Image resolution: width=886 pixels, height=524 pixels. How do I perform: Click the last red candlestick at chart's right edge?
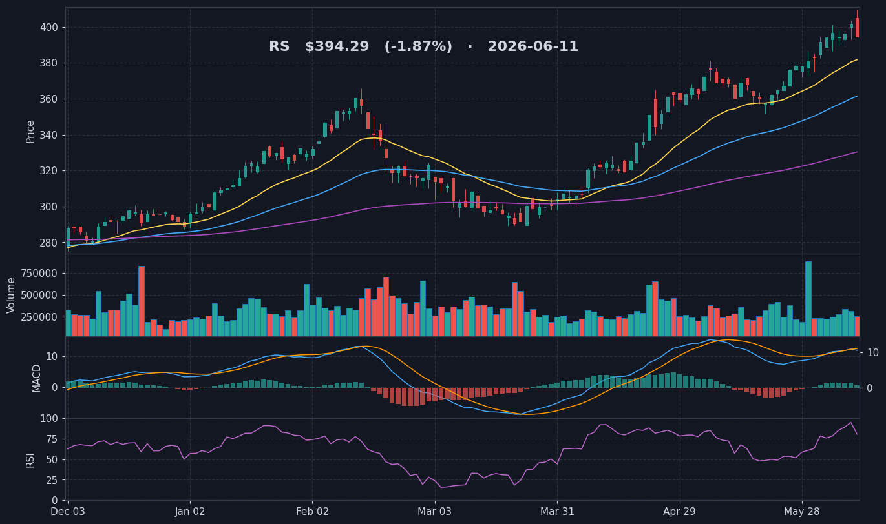pyautogui.click(x=858, y=27)
